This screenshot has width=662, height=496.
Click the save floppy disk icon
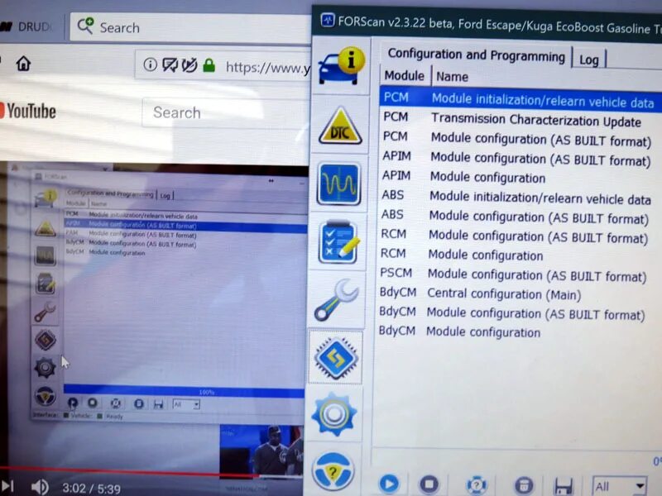click(564, 486)
